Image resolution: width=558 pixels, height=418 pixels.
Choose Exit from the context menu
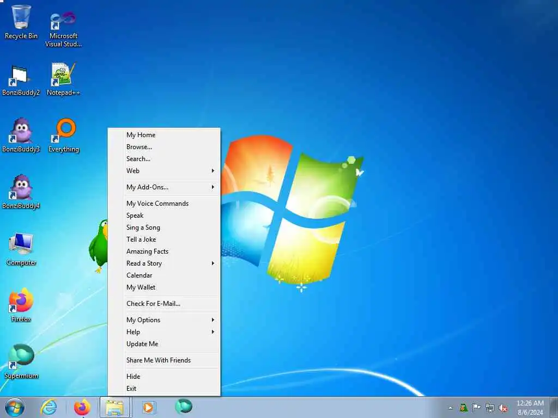[x=164, y=389]
